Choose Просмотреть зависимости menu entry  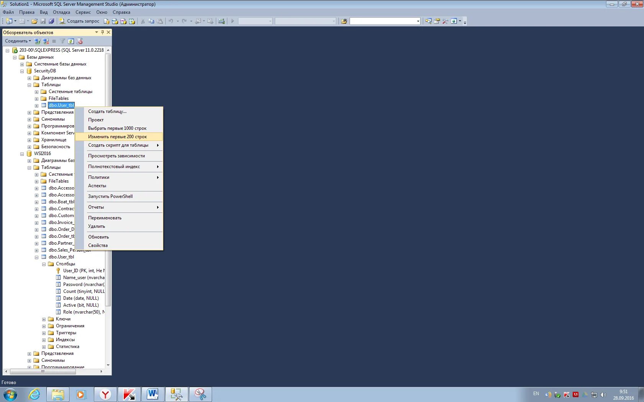(119, 156)
